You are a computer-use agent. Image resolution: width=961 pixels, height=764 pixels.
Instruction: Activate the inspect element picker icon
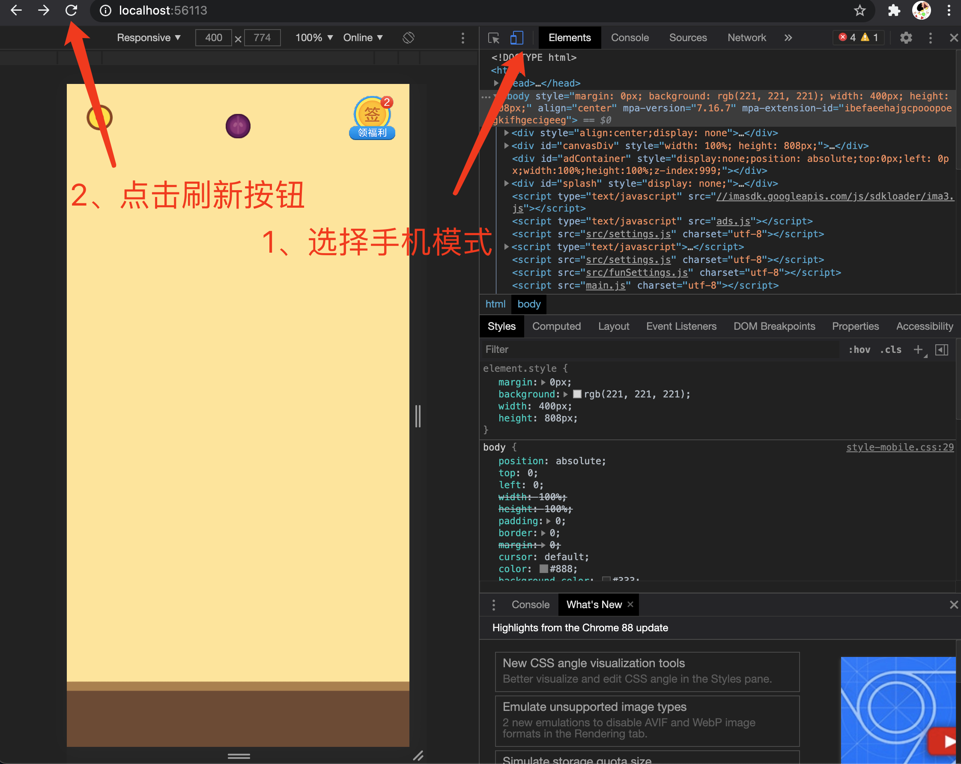tap(493, 38)
